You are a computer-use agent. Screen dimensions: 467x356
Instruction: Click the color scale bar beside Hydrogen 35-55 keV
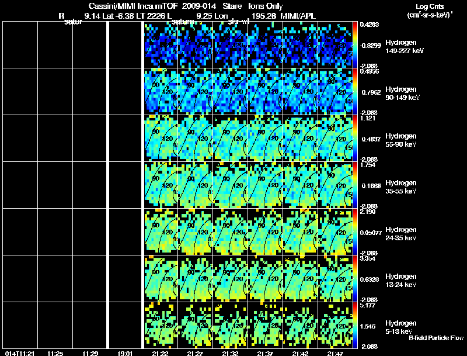pyautogui.click(x=355, y=185)
